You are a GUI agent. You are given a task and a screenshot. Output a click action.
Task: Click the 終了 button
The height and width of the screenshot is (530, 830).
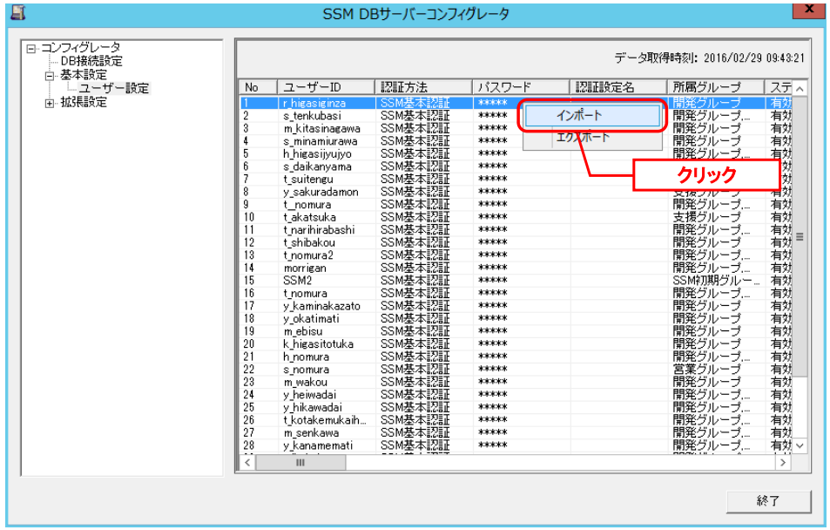click(x=768, y=501)
